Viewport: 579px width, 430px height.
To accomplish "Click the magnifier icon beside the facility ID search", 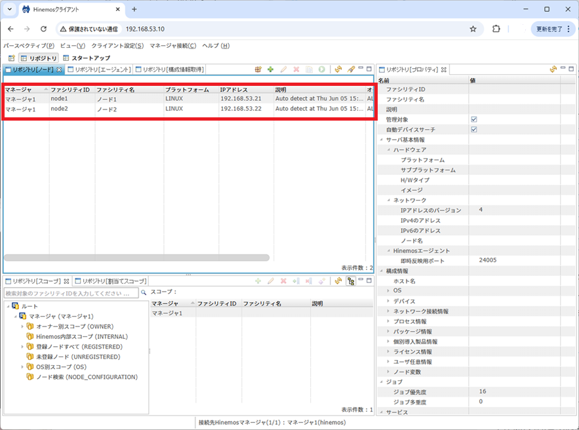I will (x=144, y=293).
